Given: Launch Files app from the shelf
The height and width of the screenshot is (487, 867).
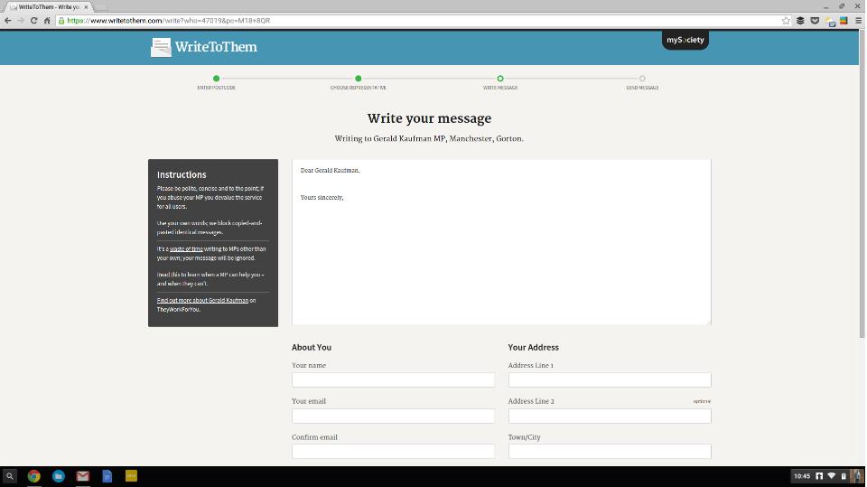Looking at the screenshot, I should (x=58, y=475).
